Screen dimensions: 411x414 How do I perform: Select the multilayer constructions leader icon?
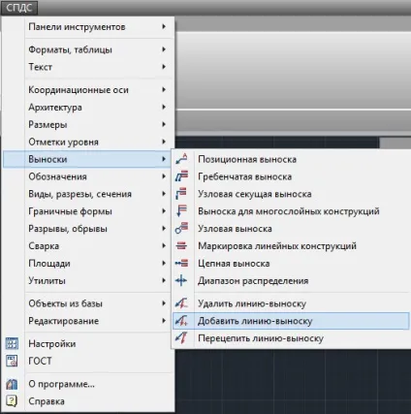pyautogui.click(x=181, y=211)
